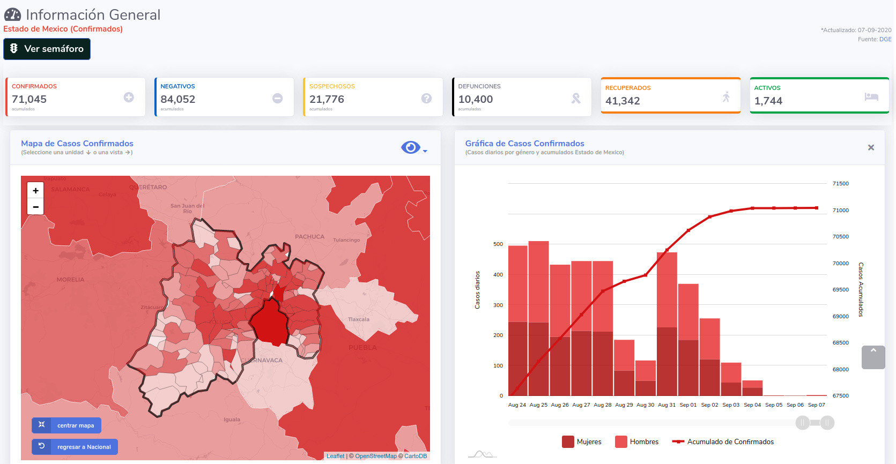Click the walking person icon in Recuperados card

coord(726,97)
